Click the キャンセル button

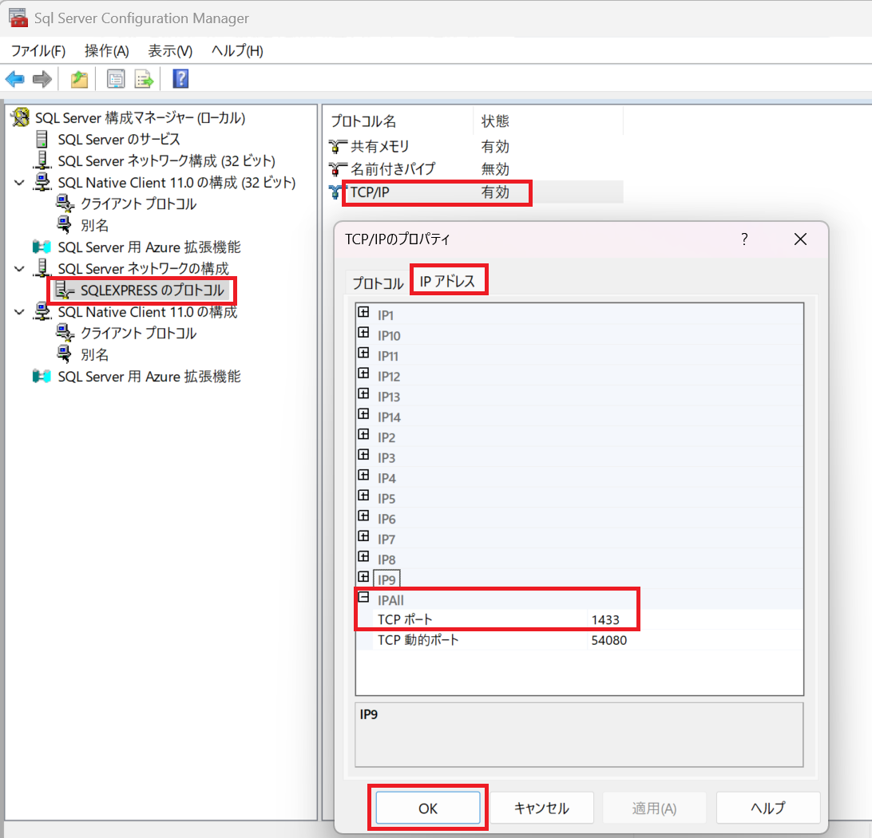pyautogui.click(x=541, y=808)
